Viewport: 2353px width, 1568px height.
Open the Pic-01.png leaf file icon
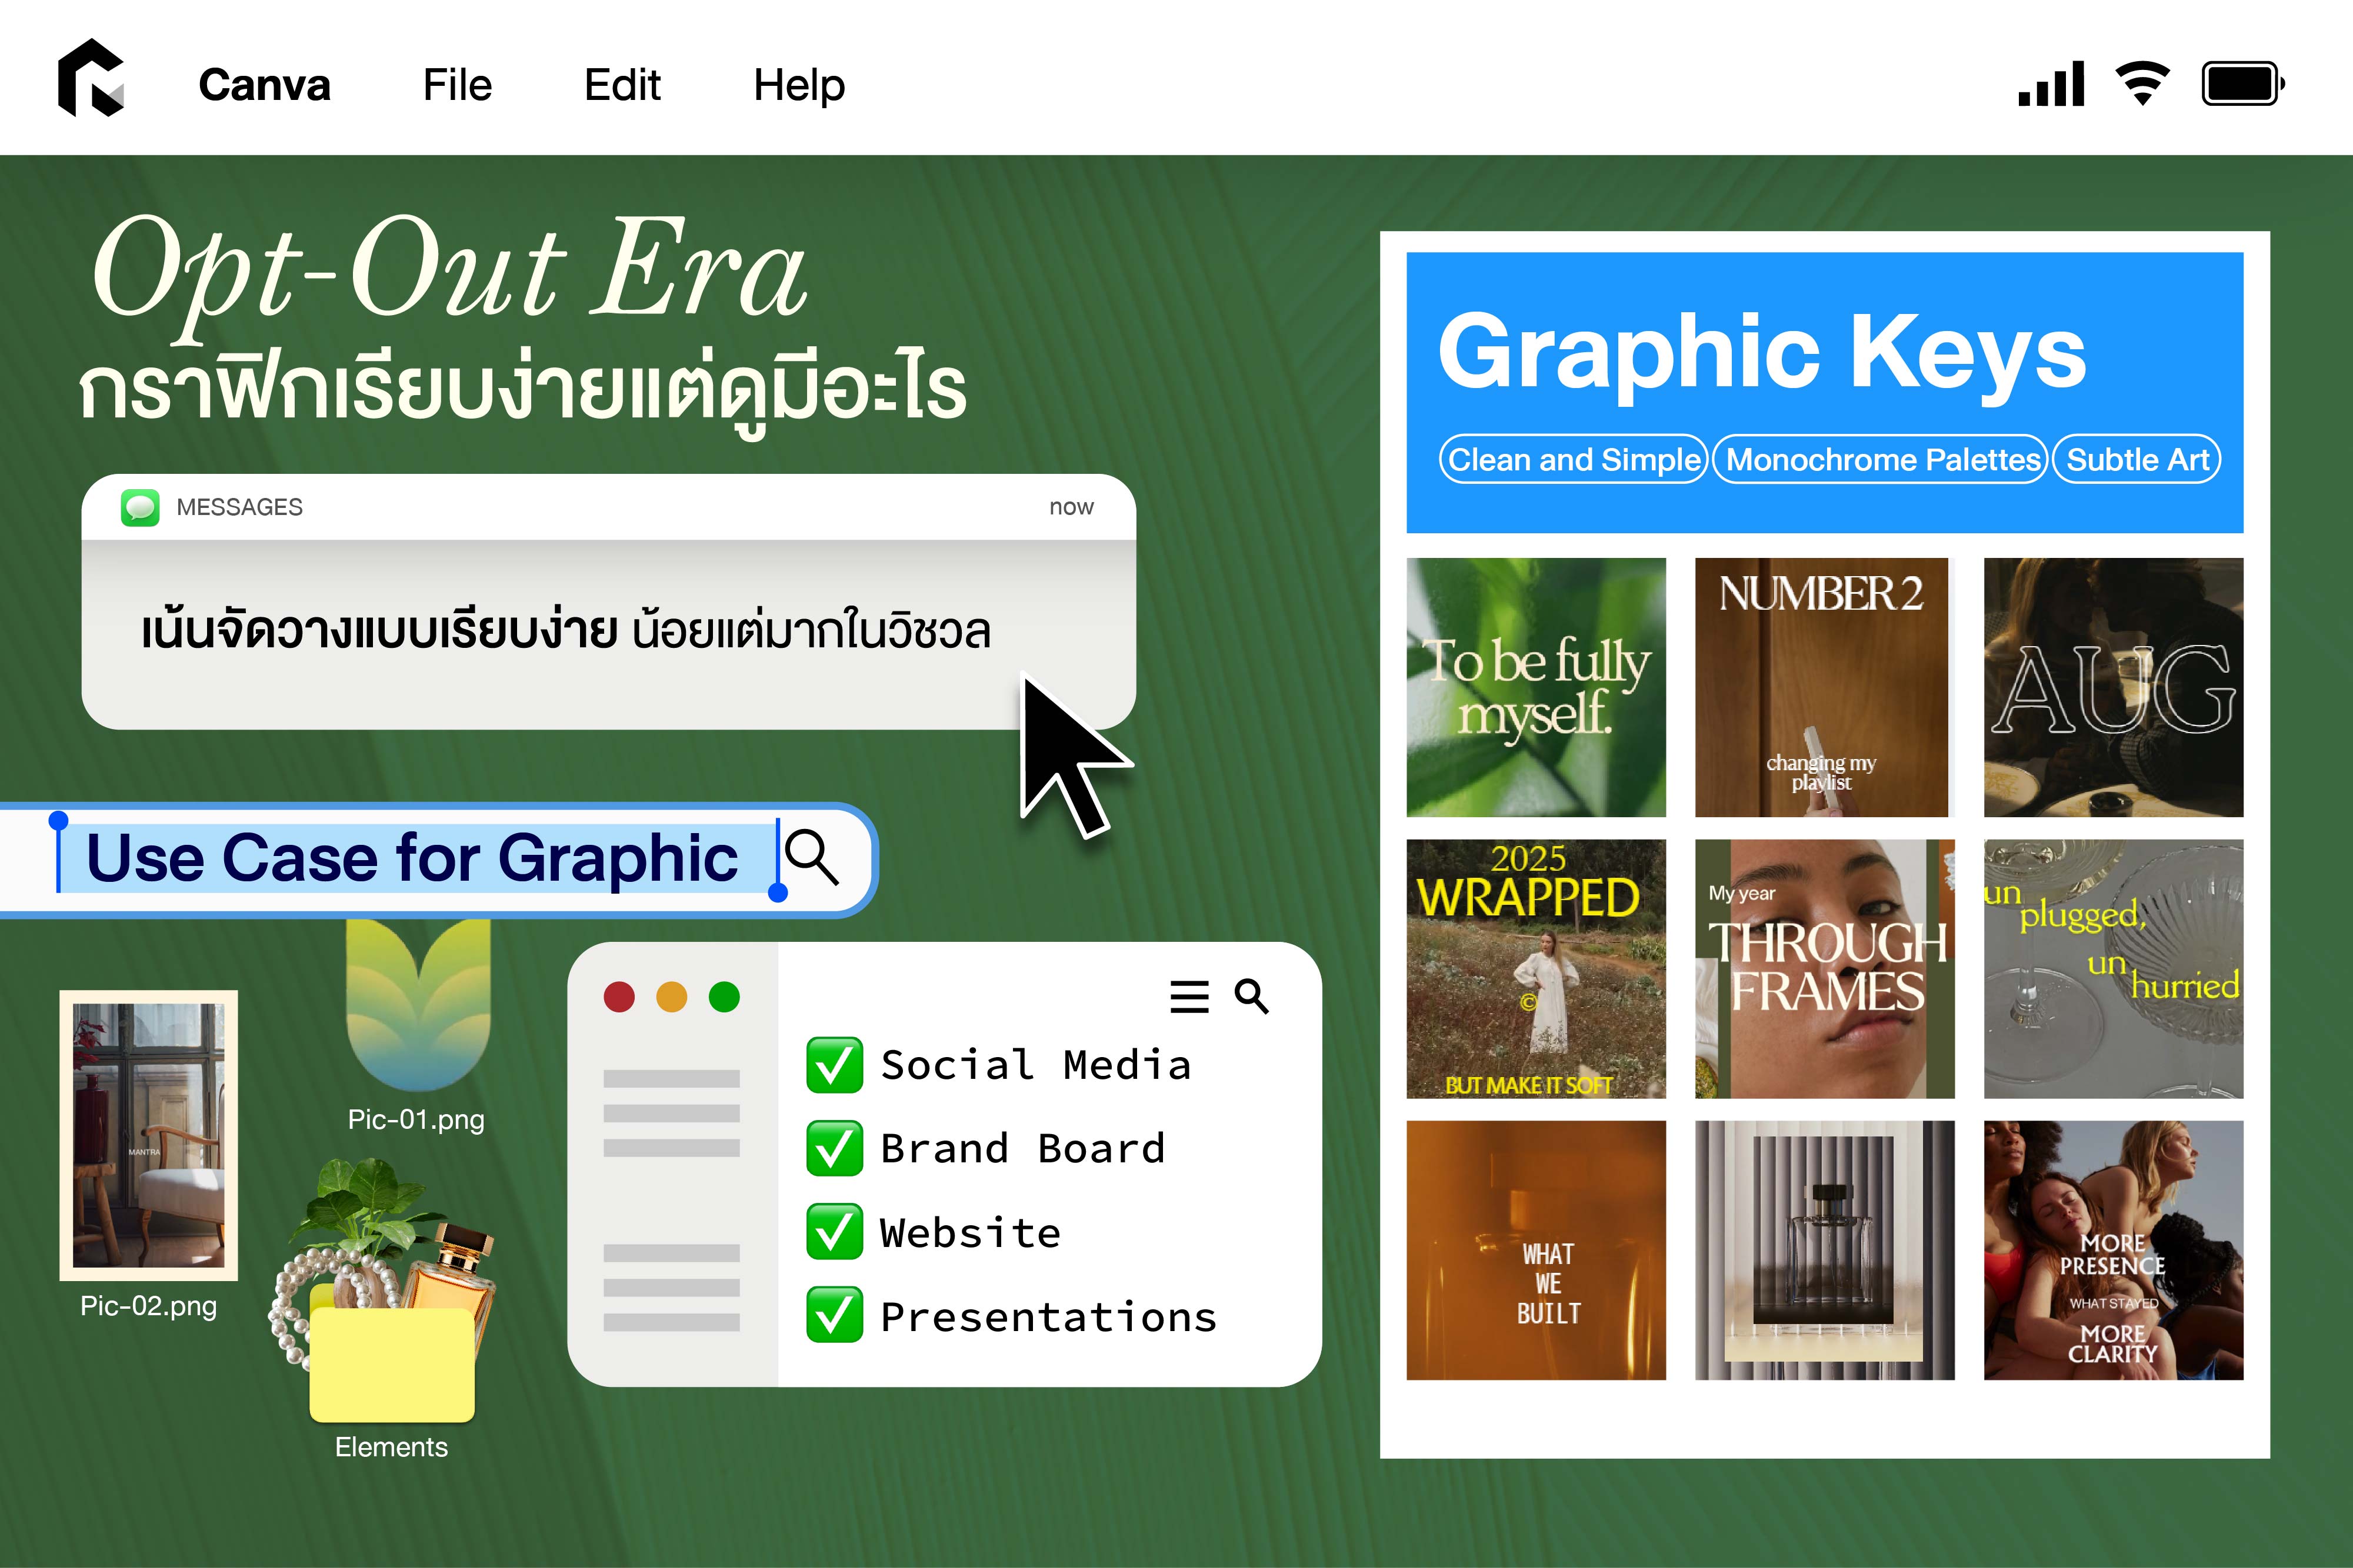[418, 1005]
